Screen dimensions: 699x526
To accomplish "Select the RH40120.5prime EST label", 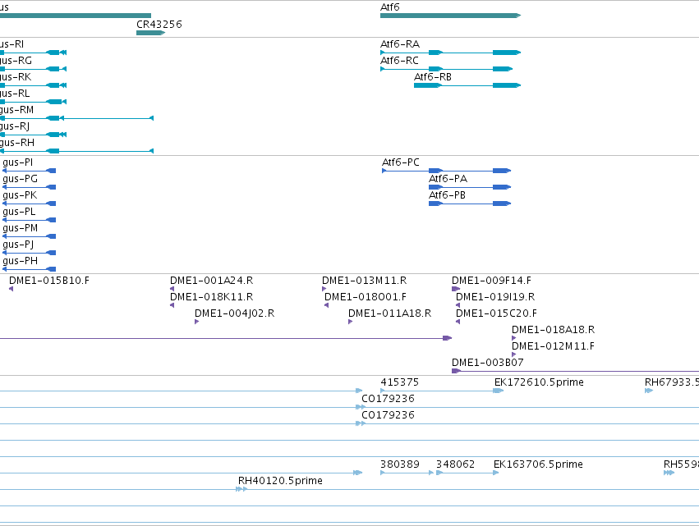I will (280, 481).
